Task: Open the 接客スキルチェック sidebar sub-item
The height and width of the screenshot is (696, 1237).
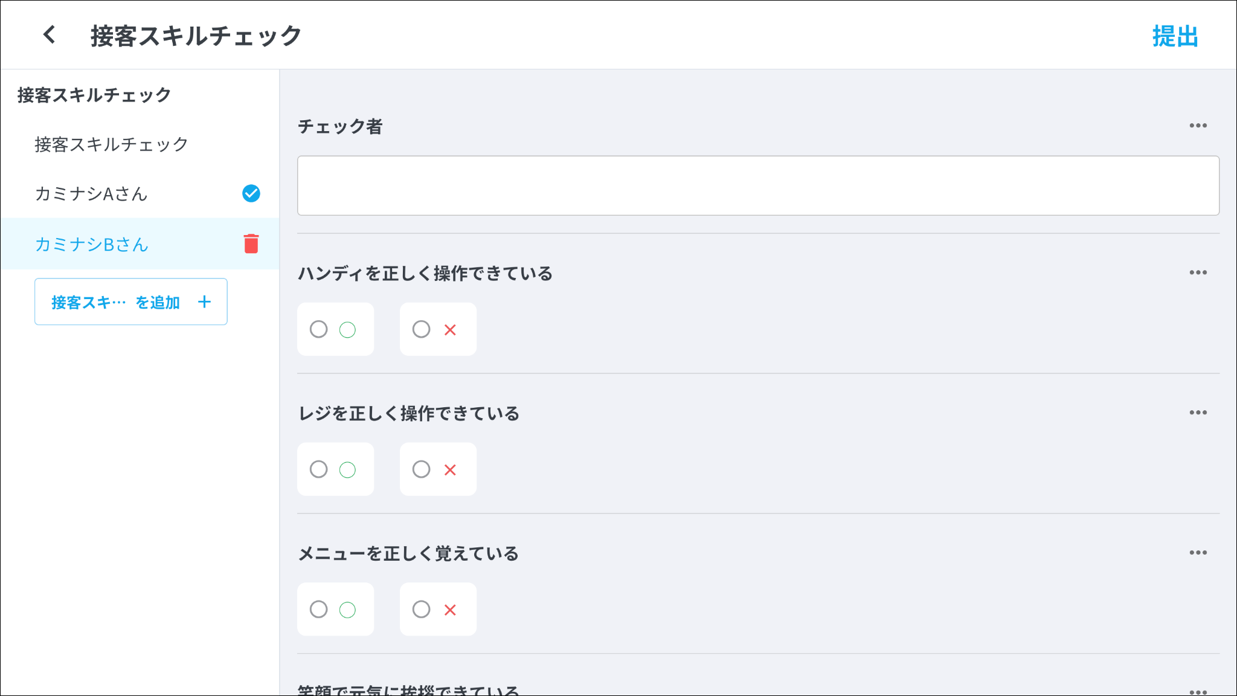Action: coord(112,144)
